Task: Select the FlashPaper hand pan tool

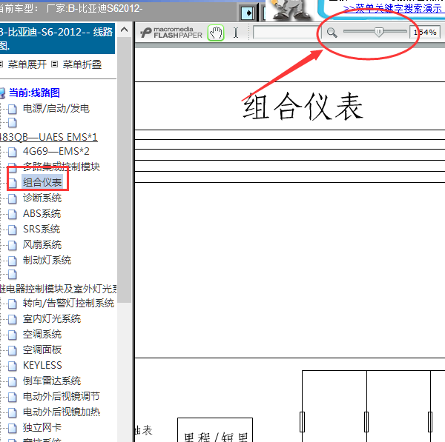Action: pos(216,33)
